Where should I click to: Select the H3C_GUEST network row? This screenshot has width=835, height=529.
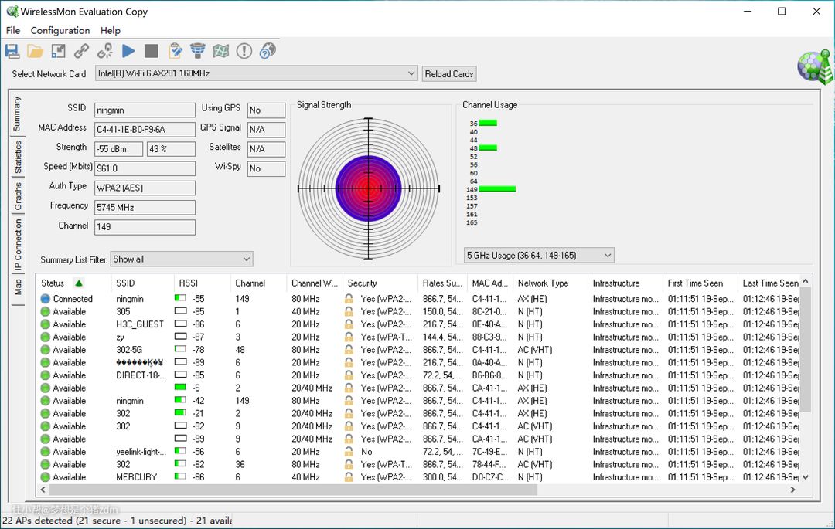(x=139, y=324)
